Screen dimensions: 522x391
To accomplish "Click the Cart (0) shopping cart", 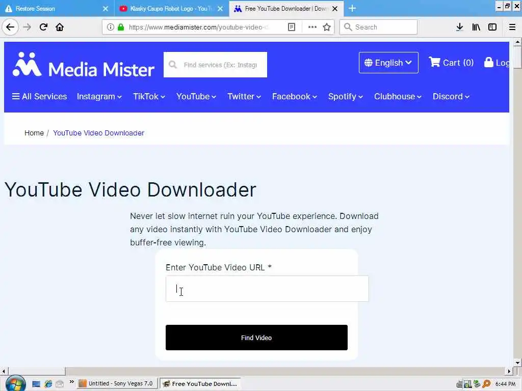I will [x=451, y=63].
